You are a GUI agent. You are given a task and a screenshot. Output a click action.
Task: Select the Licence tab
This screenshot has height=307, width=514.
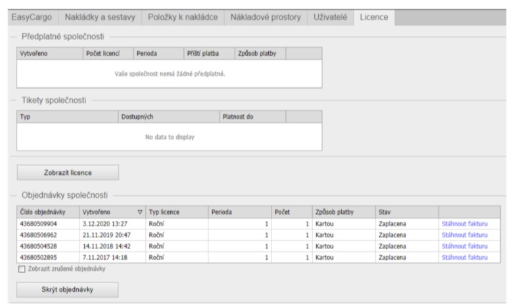pyautogui.click(x=373, y=16)
